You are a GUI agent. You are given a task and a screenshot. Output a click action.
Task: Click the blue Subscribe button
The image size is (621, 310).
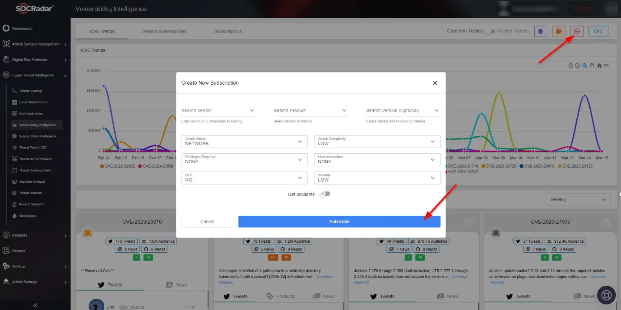[x=339, y=221]
